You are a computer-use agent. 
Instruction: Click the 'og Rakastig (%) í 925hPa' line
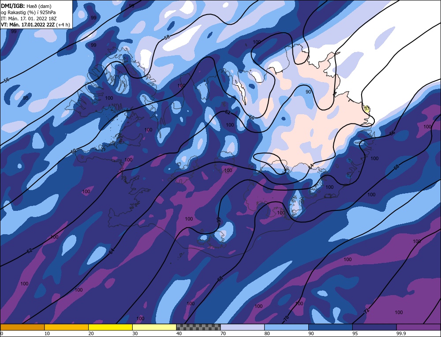pos(28,12)
